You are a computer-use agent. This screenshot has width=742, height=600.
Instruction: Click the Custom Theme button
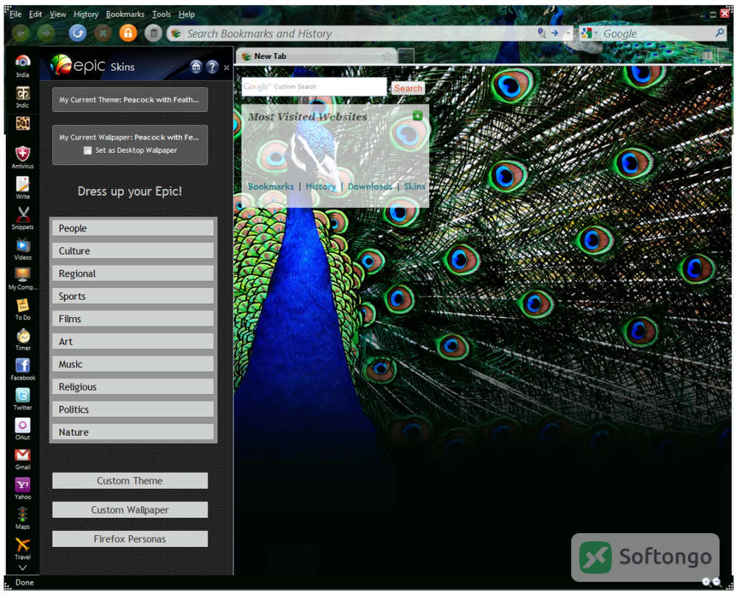pyautogui.click(x=130, y=481)
